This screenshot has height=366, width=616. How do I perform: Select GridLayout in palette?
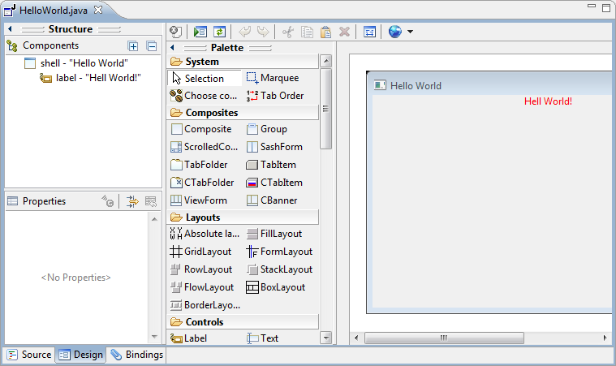click(200, 252)
